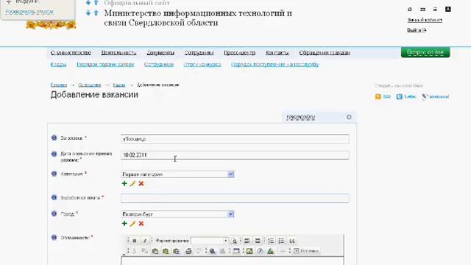Click the round compass-style icon in the editor

click(x=260, y=251)
